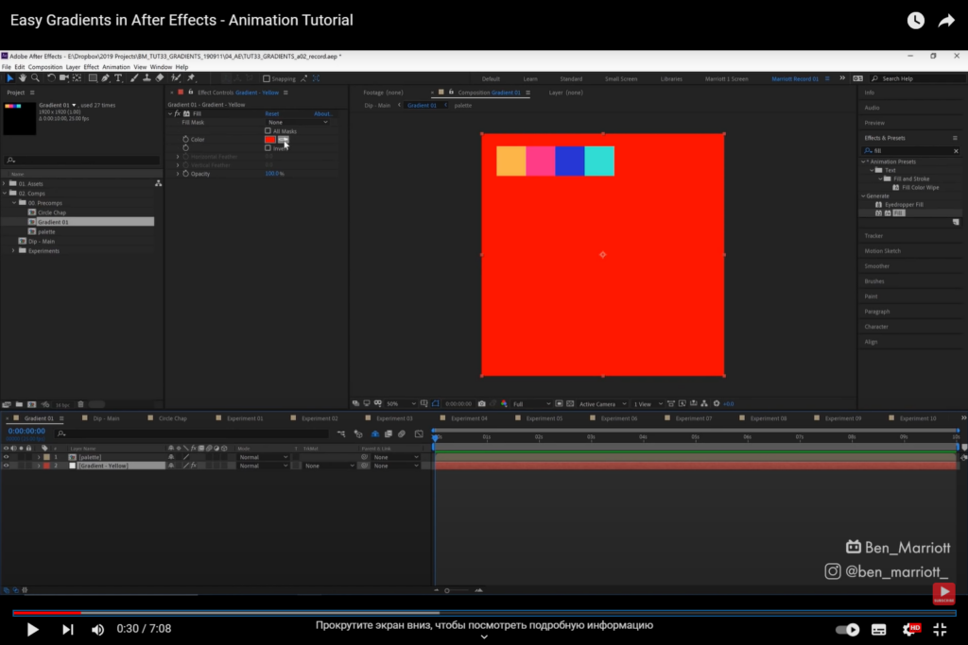968x645 pixels.
Task: Click the delete trash icon in Project panel
Action: coord(80,404)
